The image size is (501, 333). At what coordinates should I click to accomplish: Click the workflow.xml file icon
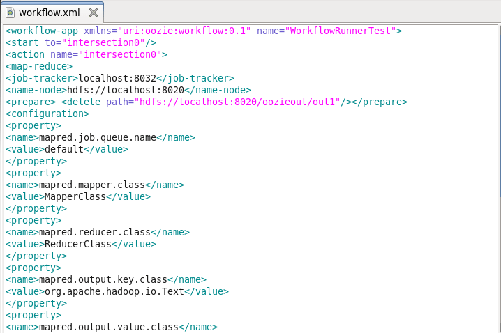click(10, 13)
